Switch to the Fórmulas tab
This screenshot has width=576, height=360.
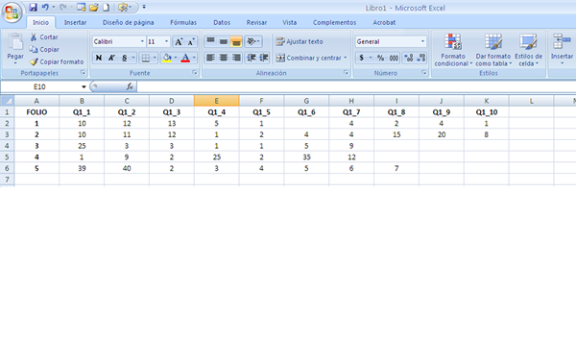[183, 22]
